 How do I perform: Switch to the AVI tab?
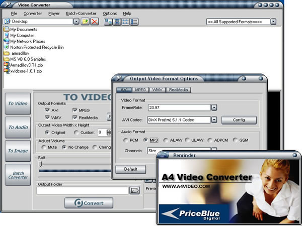[124, 90]
